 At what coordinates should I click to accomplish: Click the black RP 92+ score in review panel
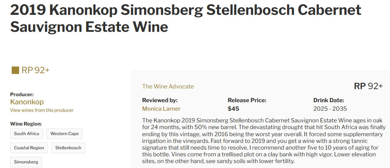368,86
